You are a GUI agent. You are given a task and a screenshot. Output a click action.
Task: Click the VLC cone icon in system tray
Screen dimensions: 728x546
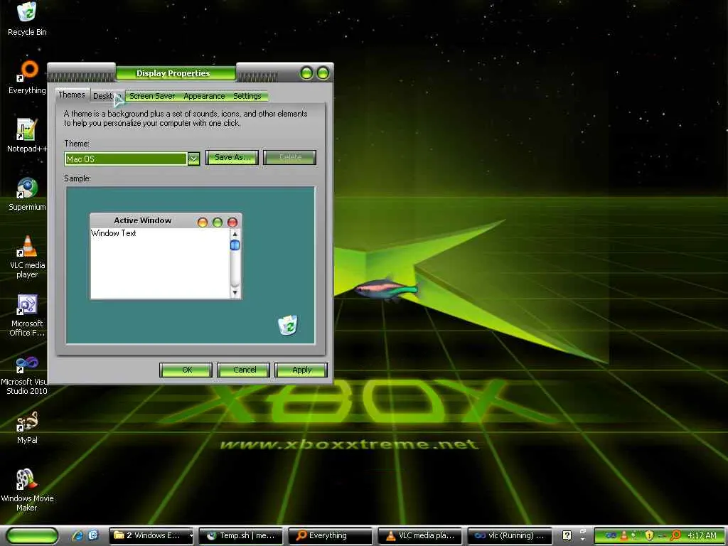pyautogui.click(x=624, y=535)
